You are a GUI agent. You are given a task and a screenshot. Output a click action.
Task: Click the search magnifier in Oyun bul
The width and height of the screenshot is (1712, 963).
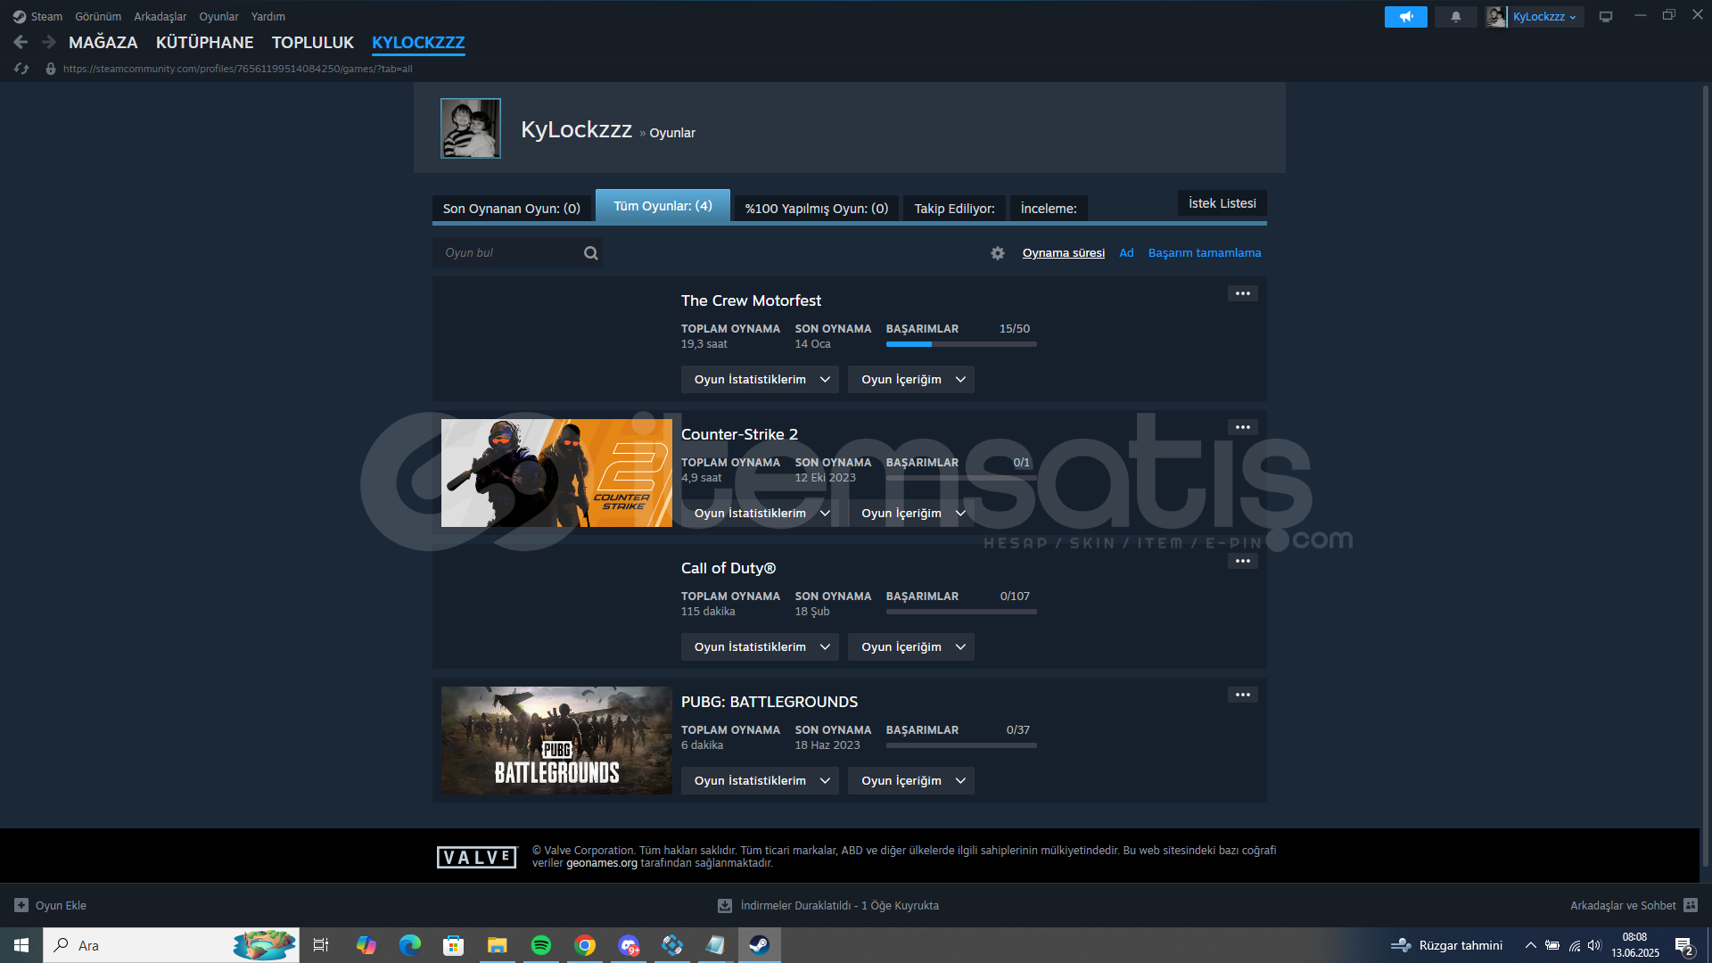pyautogui.click(x=590, y=253)
